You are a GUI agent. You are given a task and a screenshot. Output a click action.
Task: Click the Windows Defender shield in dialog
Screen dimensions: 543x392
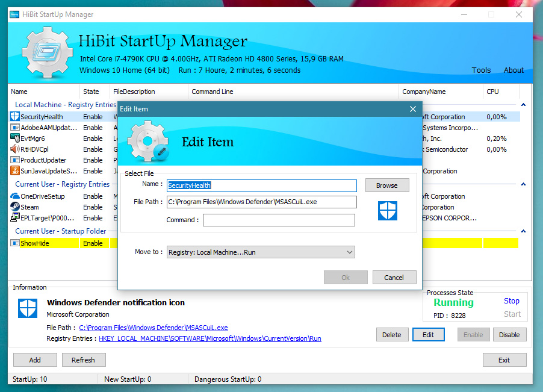(387, 211)
